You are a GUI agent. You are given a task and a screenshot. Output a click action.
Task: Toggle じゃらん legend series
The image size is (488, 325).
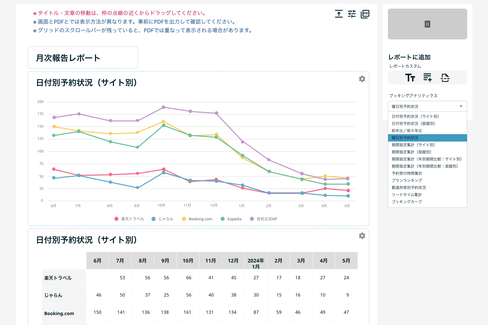(x=166, y=219)
